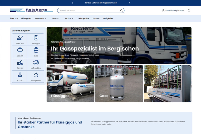Click the Gase bottle category icon
The width and height of the screenshot is (201, 140).
click(36, 50)
